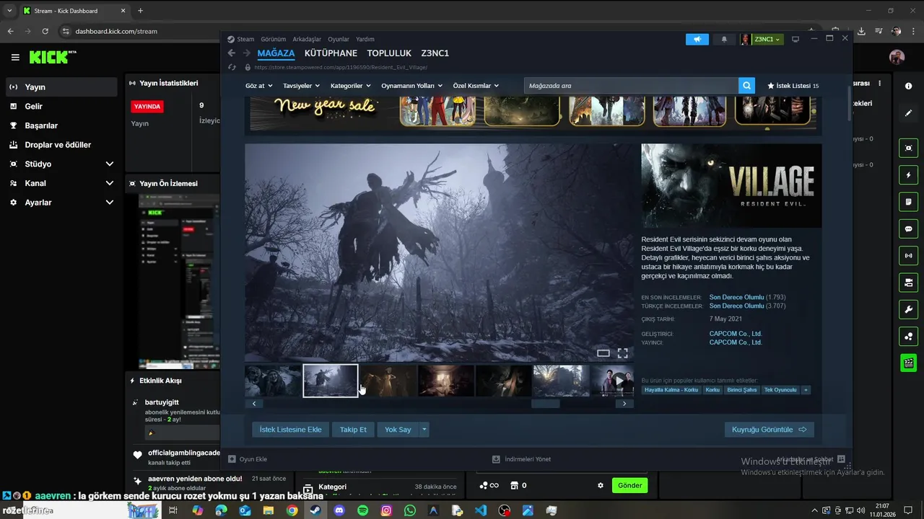The width and height of the screenshot is (924, 519).
Task: Click the lightning bolt widget icon
Action: pyautogui.click(x=908, y=175)
